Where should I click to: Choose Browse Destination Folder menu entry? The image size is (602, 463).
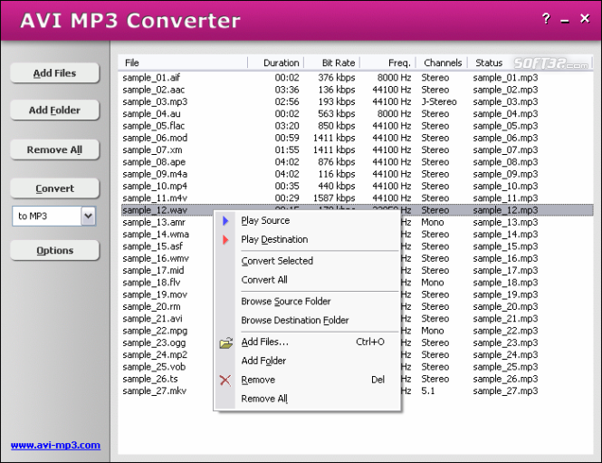point(295,320)
